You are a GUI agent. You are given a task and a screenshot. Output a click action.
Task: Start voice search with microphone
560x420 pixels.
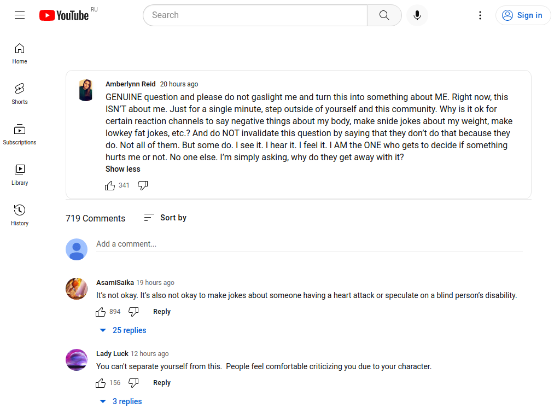(417, 15)
